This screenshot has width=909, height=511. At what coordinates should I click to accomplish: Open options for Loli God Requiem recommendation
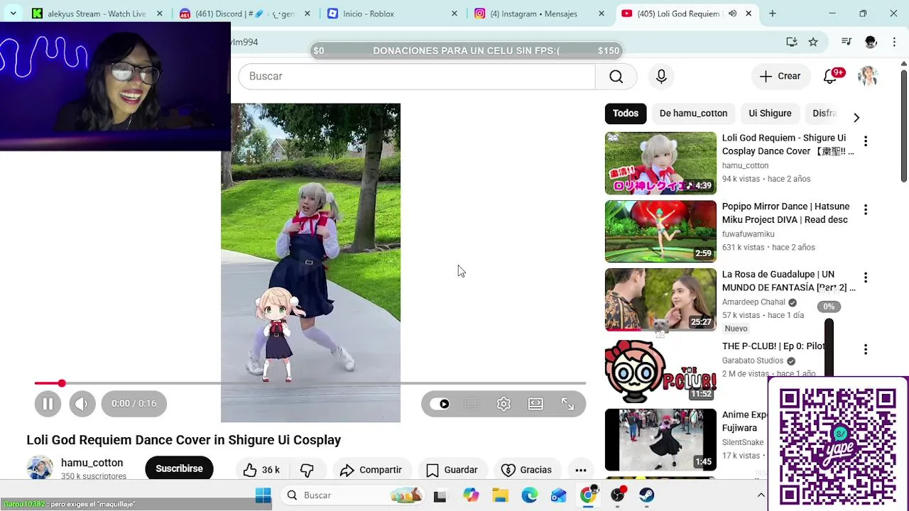point(865,141)
